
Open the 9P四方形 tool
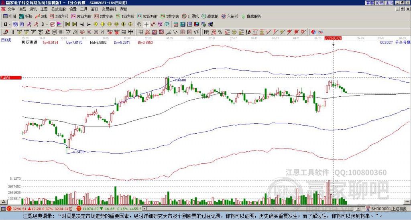tap(81, 16)
